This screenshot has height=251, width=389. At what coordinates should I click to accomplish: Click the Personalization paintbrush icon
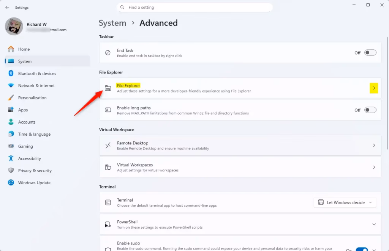[x=11, y=97]
